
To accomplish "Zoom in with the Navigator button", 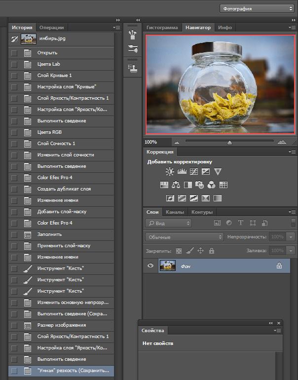I will 282,142.
